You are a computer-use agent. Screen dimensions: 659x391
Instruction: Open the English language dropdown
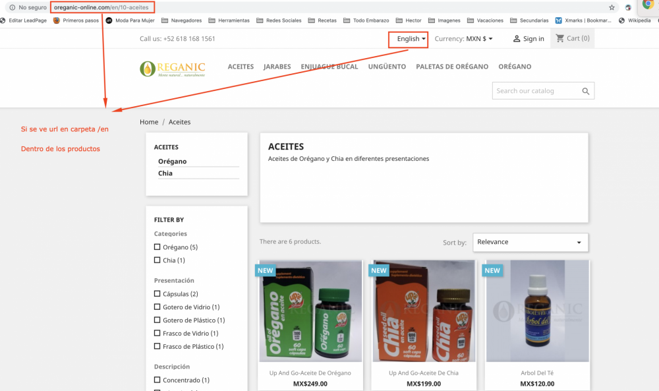(408, 39)
